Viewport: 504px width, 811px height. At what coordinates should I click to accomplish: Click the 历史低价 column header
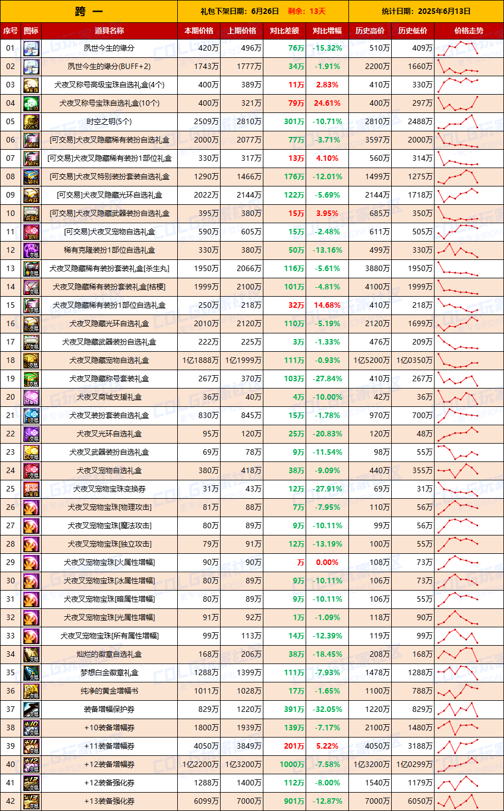tap(413, 31)
